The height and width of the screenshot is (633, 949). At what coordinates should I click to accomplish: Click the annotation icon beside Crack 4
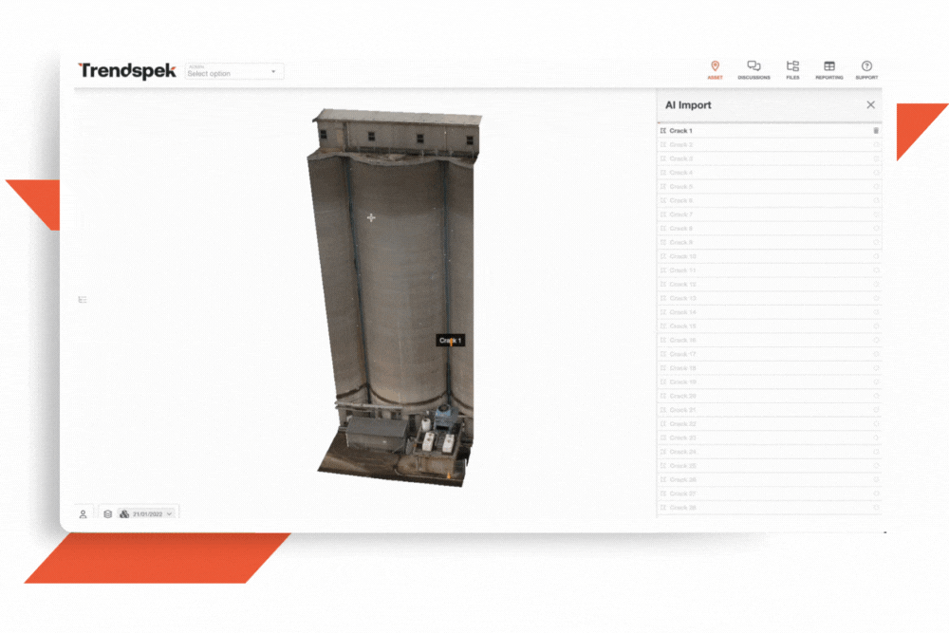[x=663, y=173]
